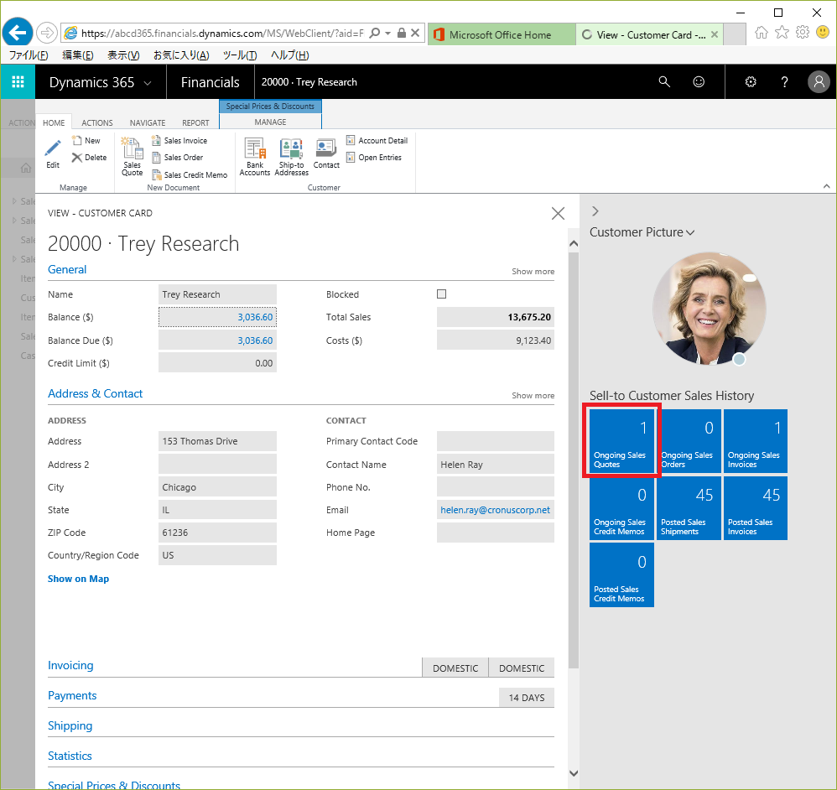Image resolution: width=837 pixels, height=790 pixels.
Task: Click the customer picture thumbnail
Action: 710,309
